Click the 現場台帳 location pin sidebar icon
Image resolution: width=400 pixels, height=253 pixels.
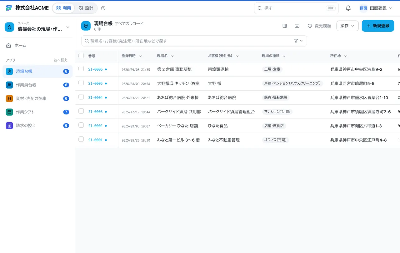click(9, 71)
